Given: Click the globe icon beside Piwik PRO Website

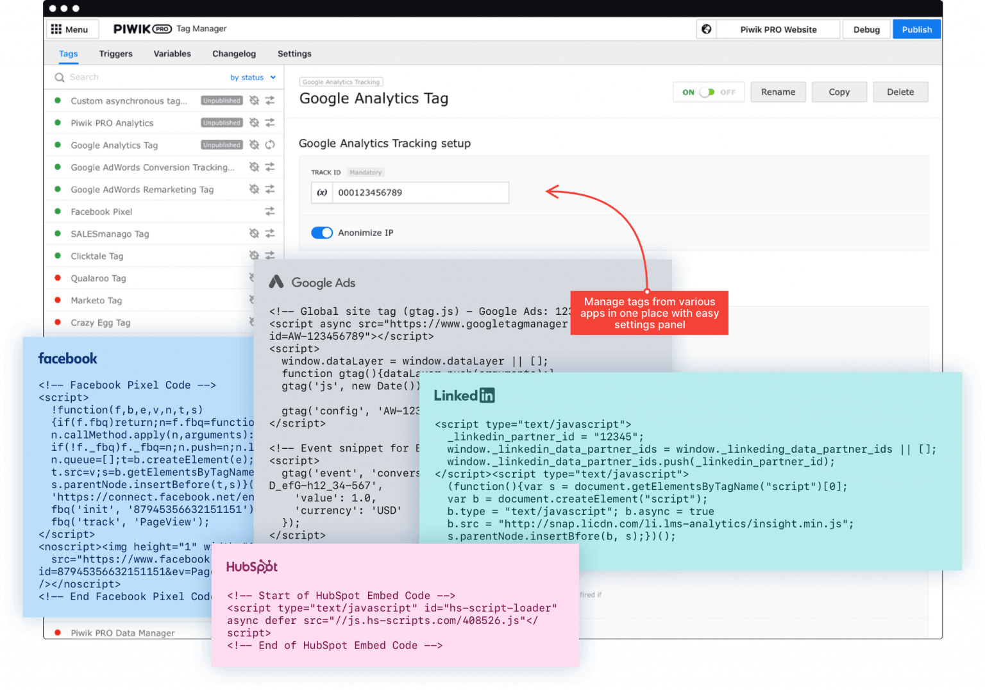Looking at the screenshot, I should 706,29.
